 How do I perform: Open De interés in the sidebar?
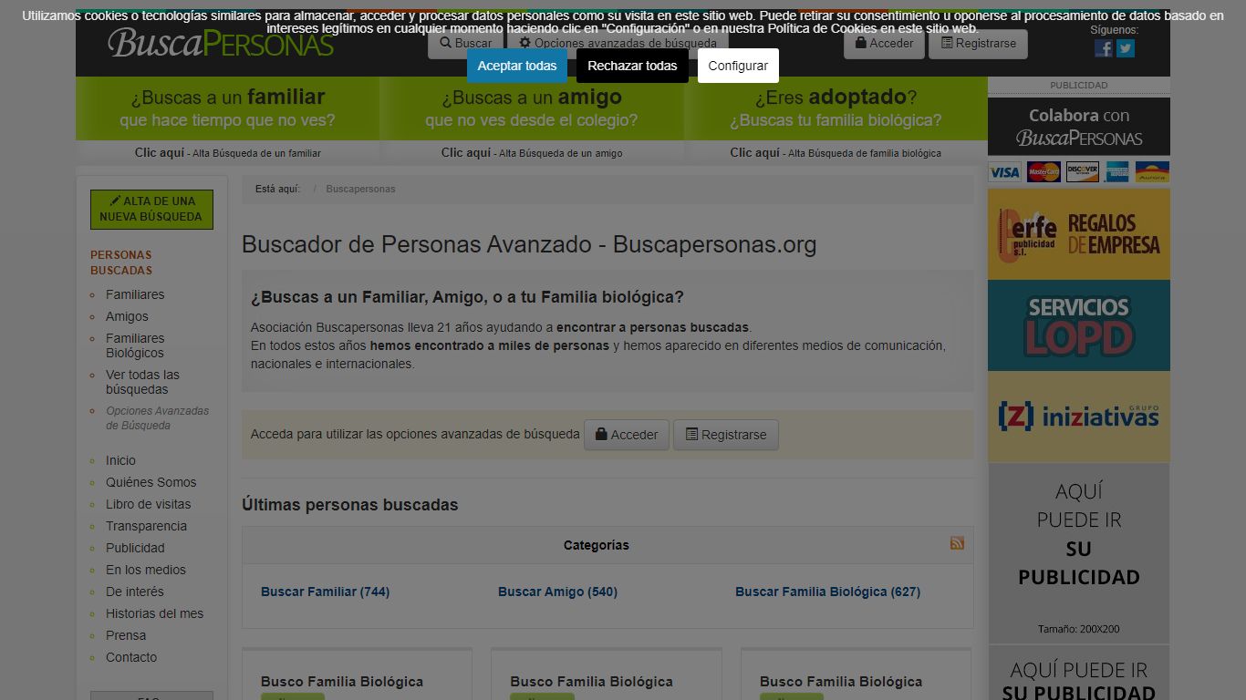(x=135, y=592)
